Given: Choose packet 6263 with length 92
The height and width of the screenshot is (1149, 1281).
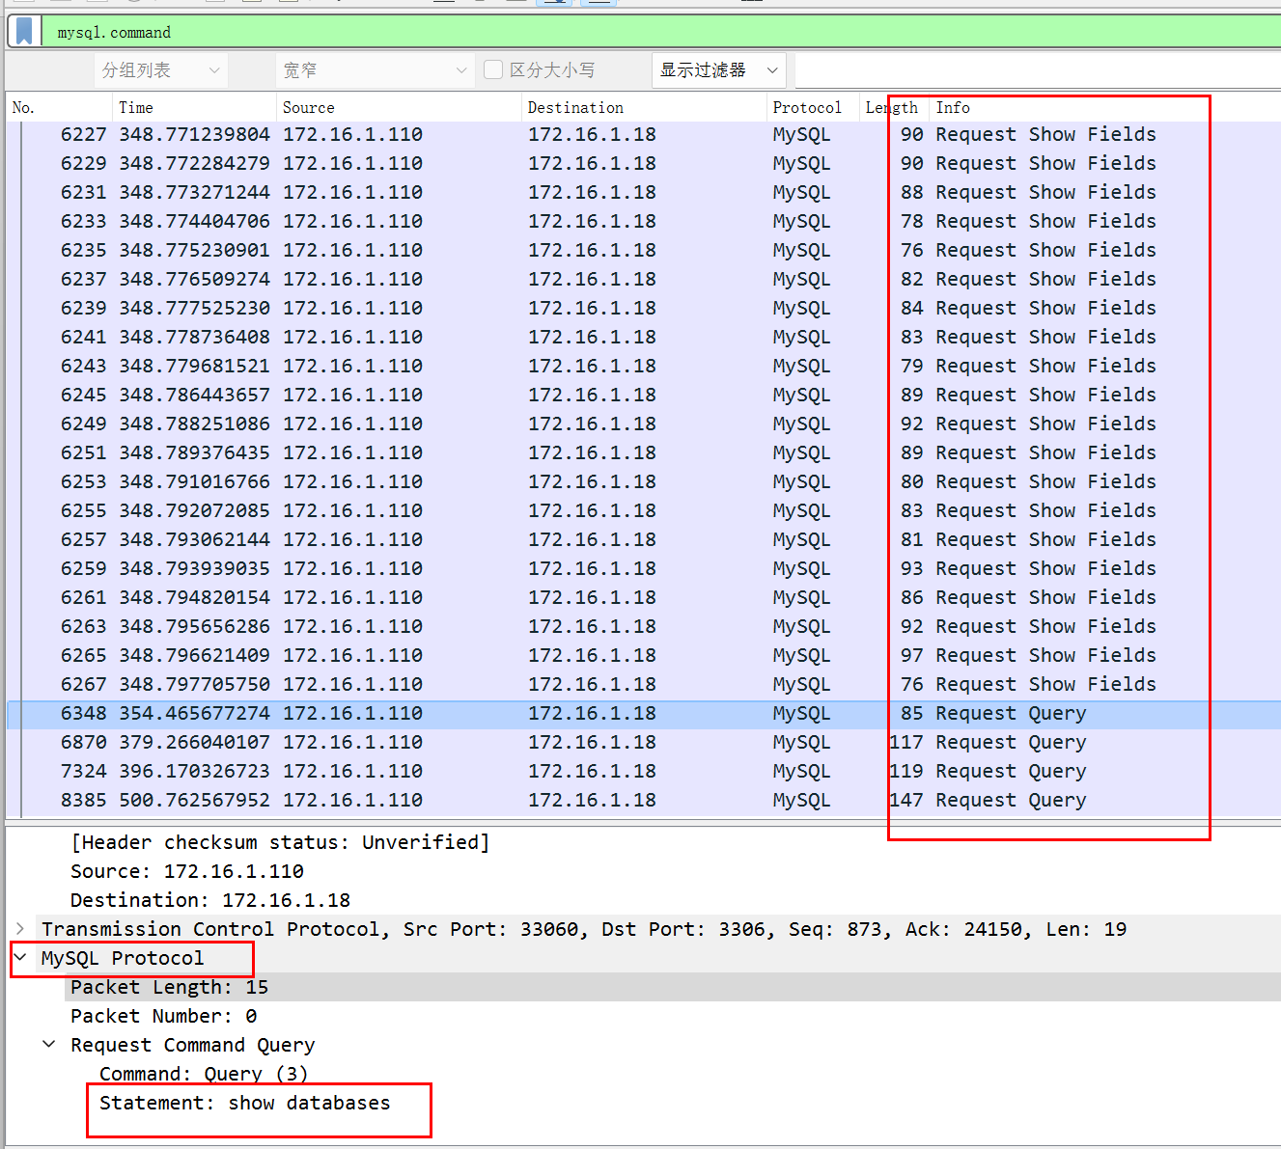Looking at the screenshot, I should tap(644, 626).
